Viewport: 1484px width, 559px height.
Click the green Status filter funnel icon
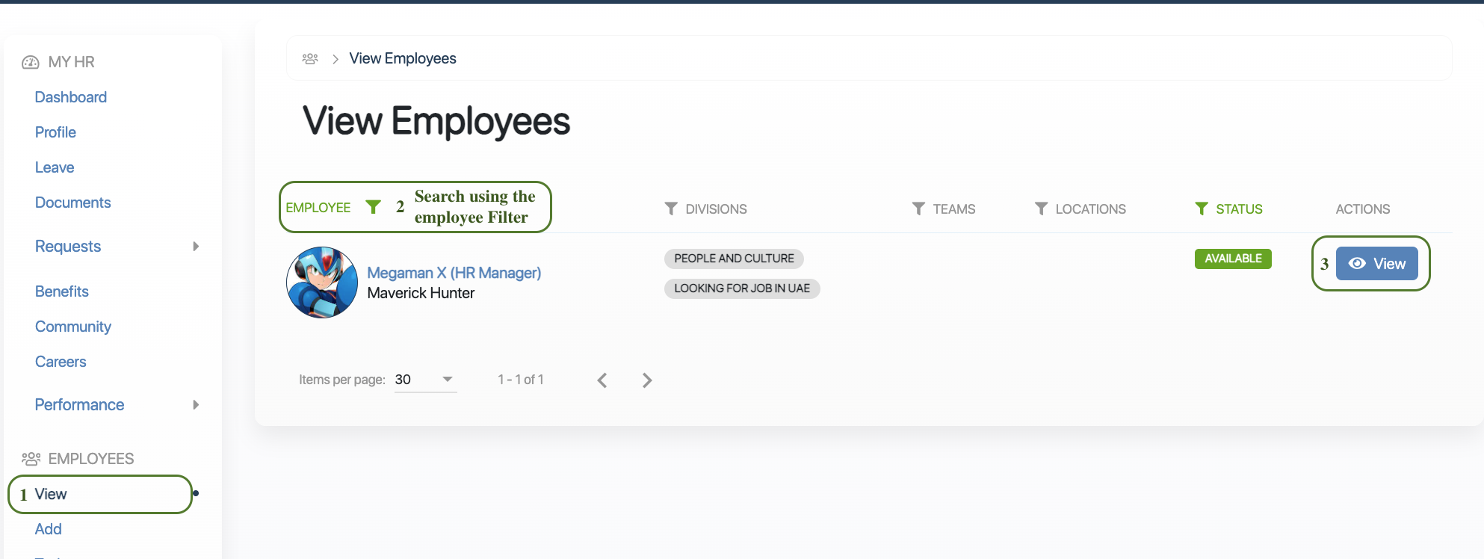coord(1202,209)
